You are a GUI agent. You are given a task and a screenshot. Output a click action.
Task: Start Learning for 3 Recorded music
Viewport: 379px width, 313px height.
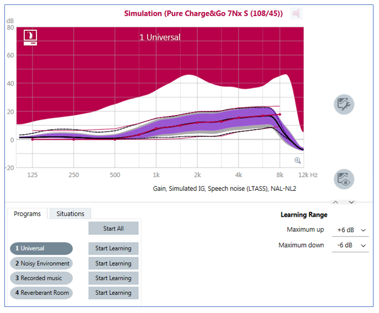(x=113, y=278)
